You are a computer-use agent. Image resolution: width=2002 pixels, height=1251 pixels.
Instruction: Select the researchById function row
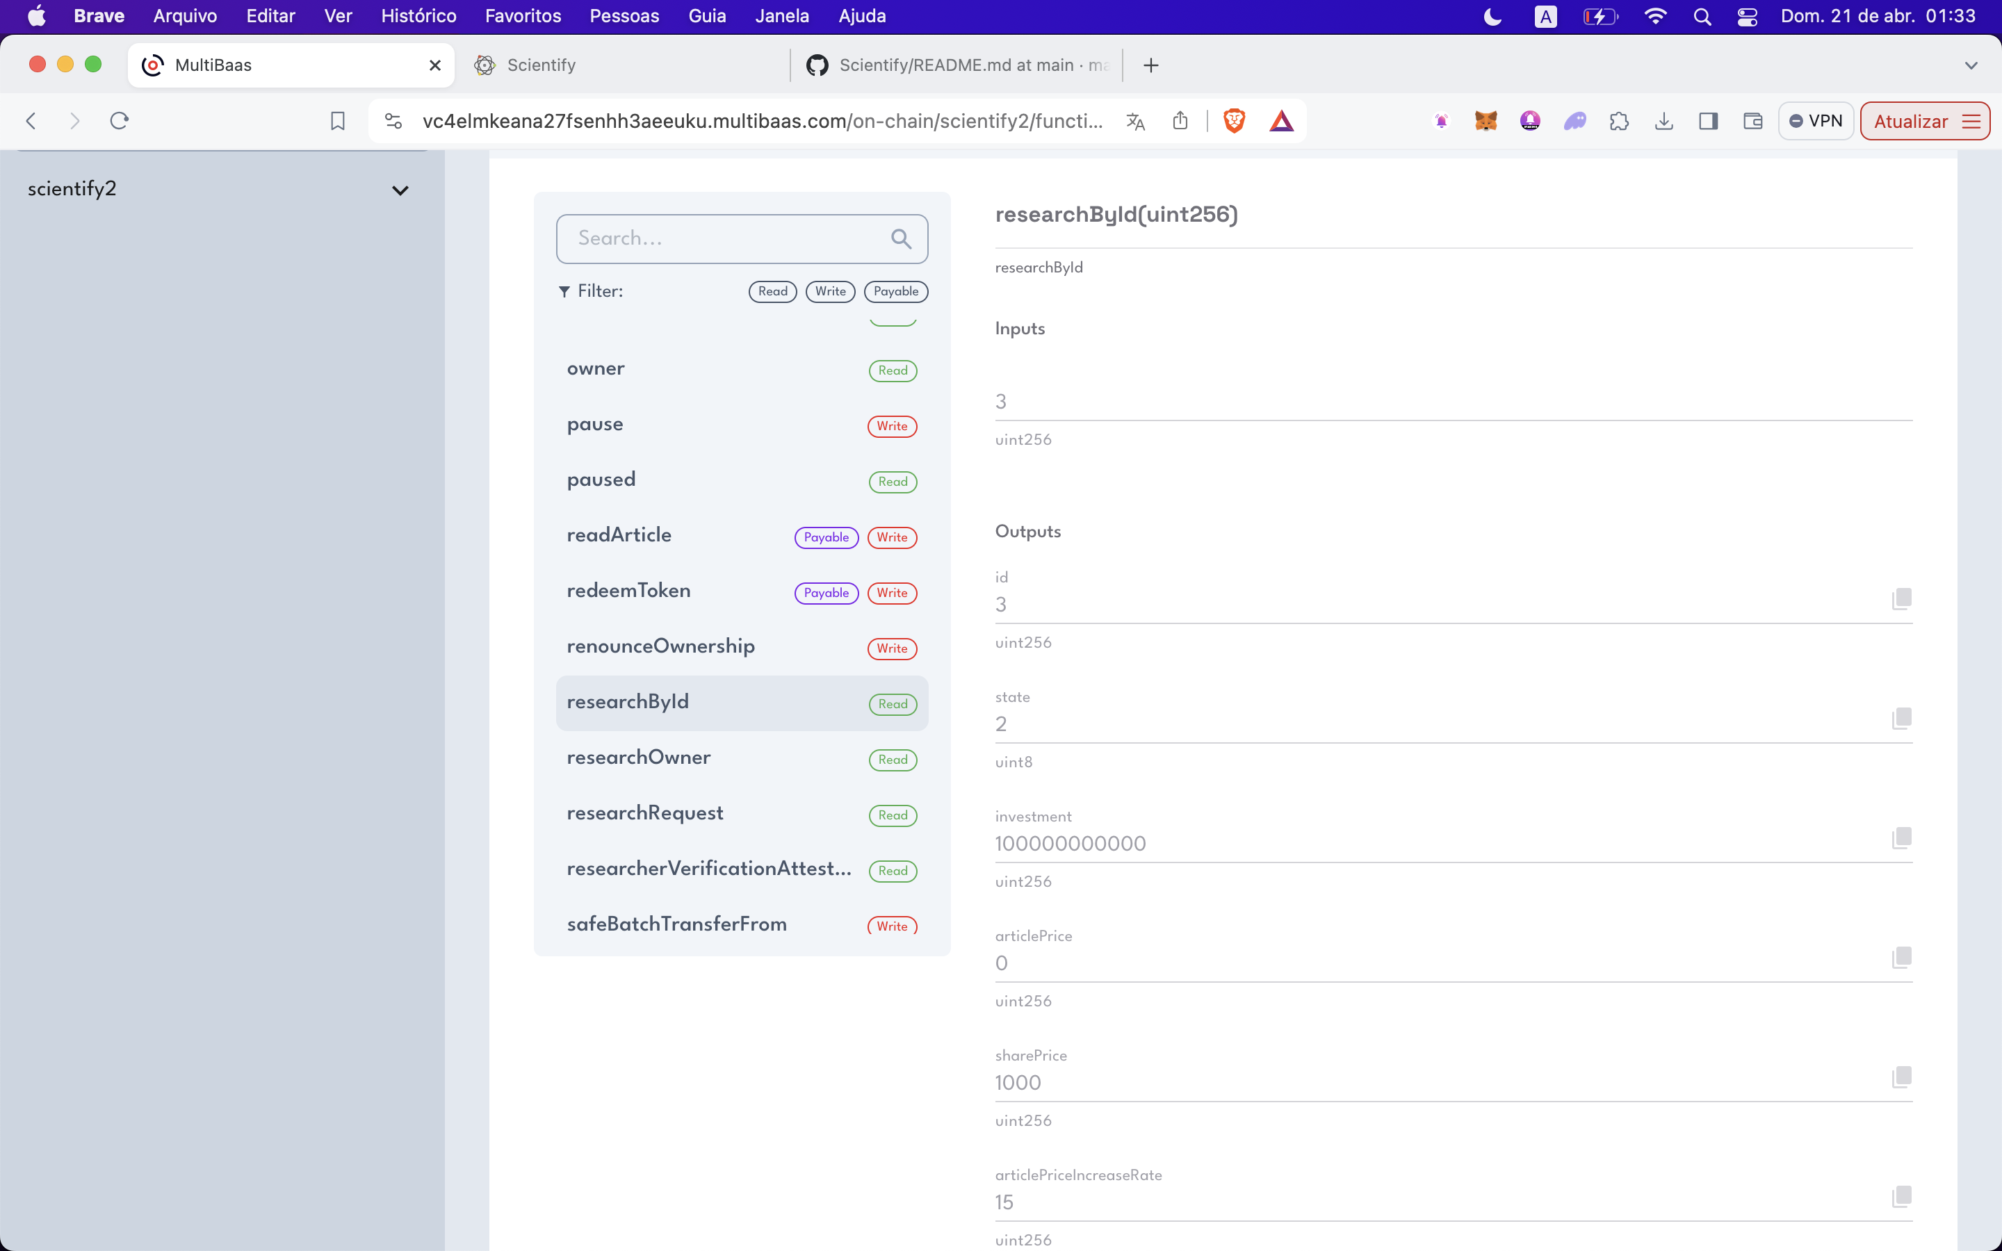pos(742,703)
